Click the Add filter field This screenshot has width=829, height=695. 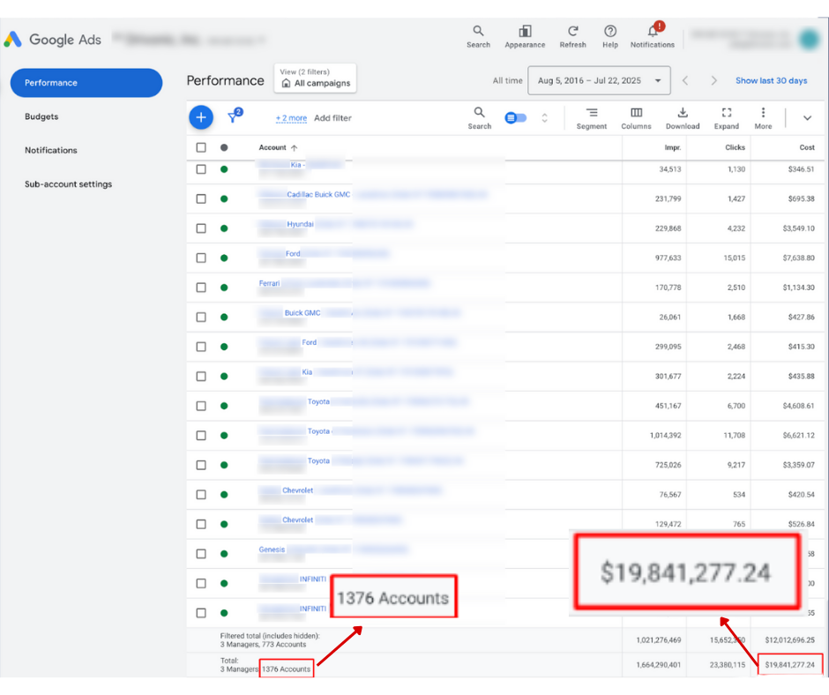pyautogui.click(x=332, y=118)
